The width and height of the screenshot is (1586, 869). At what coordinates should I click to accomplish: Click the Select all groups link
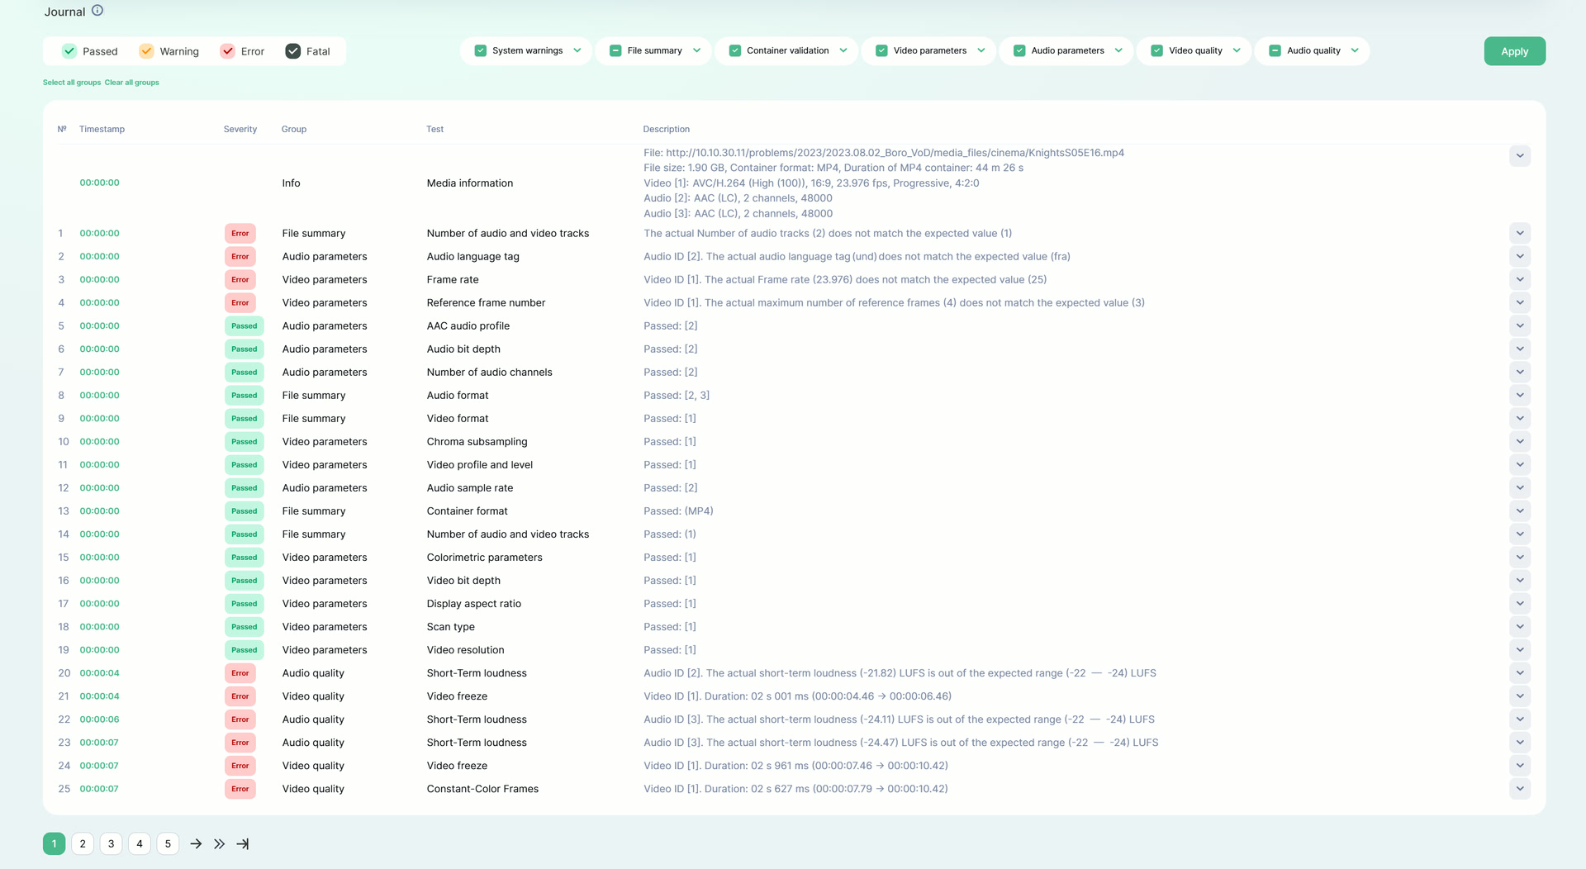tap(72, 83)
